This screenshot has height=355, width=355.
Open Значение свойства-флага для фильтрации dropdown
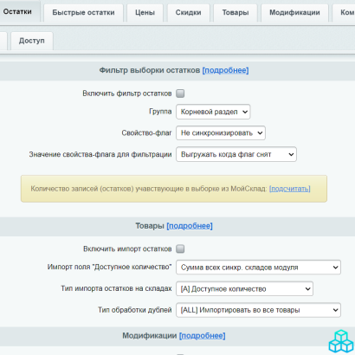(x=236, y=154)
